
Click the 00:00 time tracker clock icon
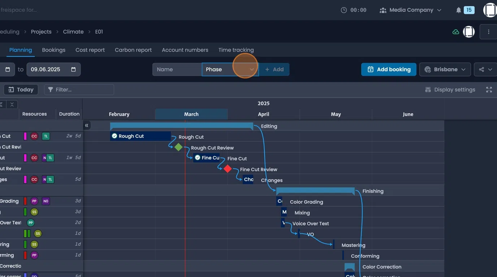pyautogui.click(x=344, y=10)
